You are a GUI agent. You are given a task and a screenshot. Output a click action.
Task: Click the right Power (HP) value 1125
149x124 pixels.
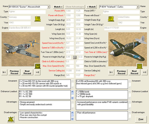point(80,11)
